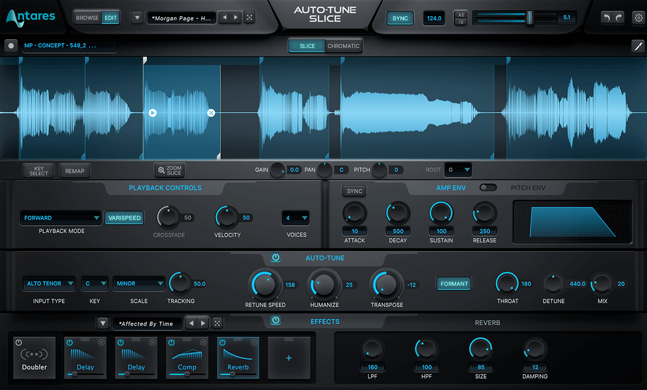Screen dimensions: 647x390
Task: Enable the Formant button
Action: pos(453,283)
